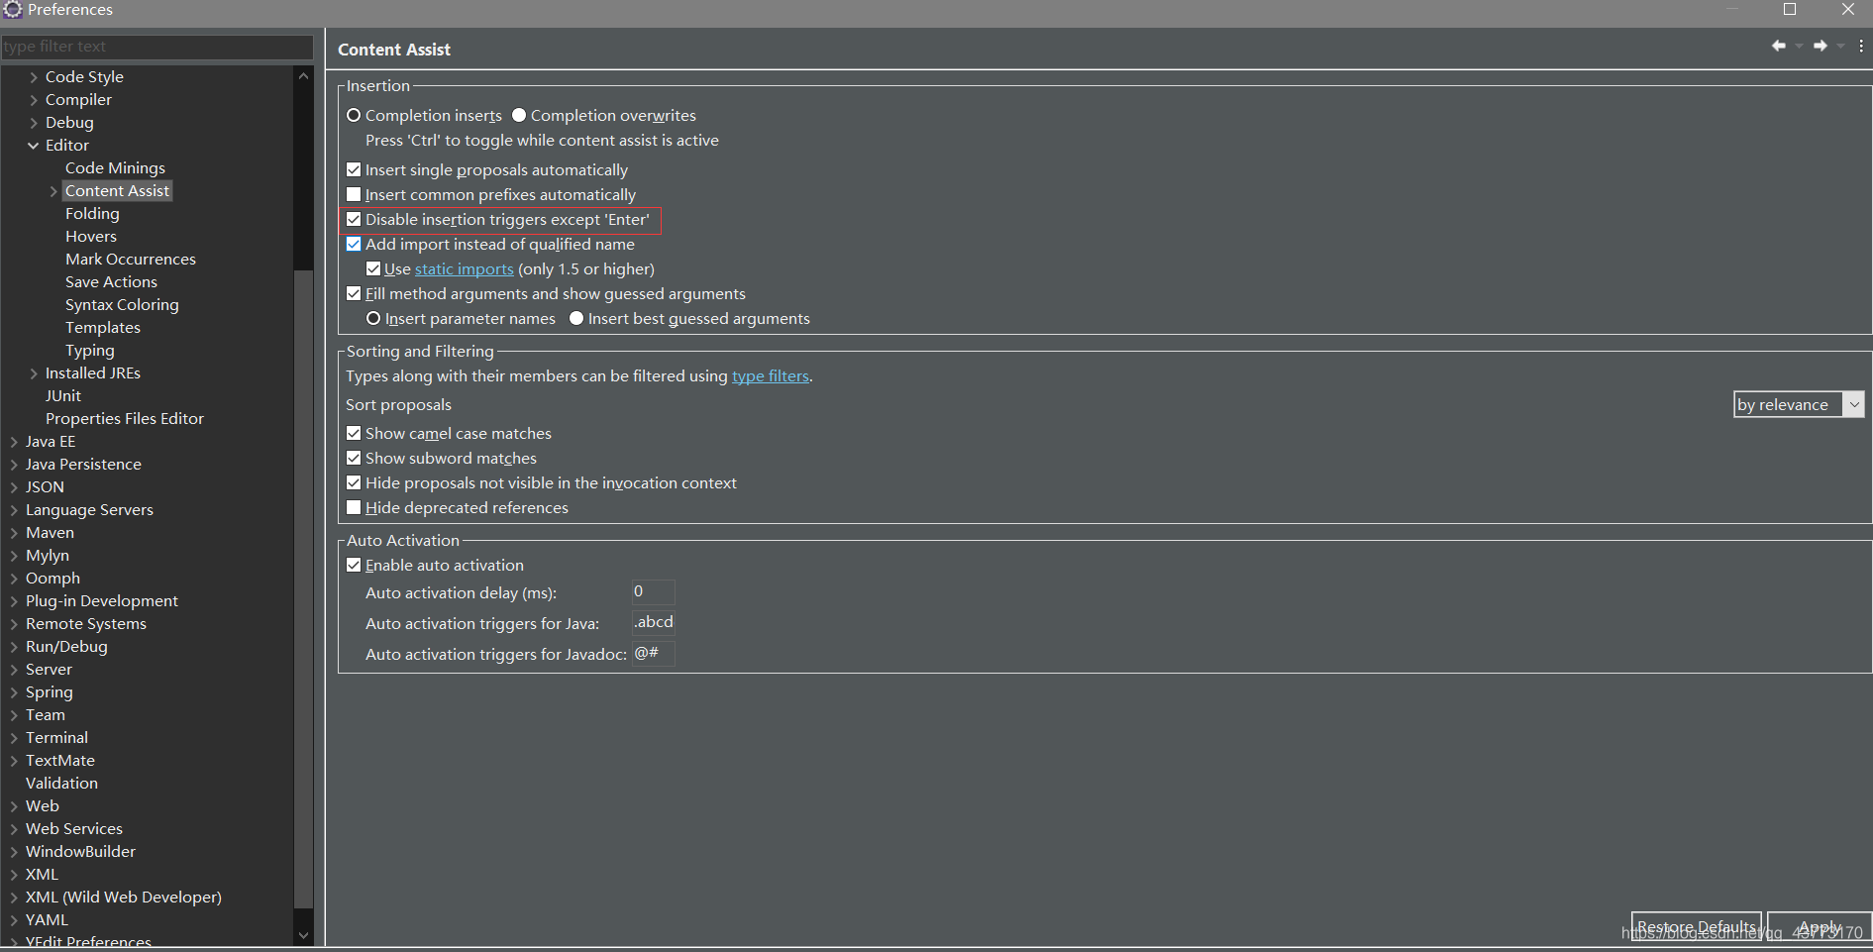Expand the Web Services node
The width and height of the screenshot is (1873, 952).
point(14,828)
